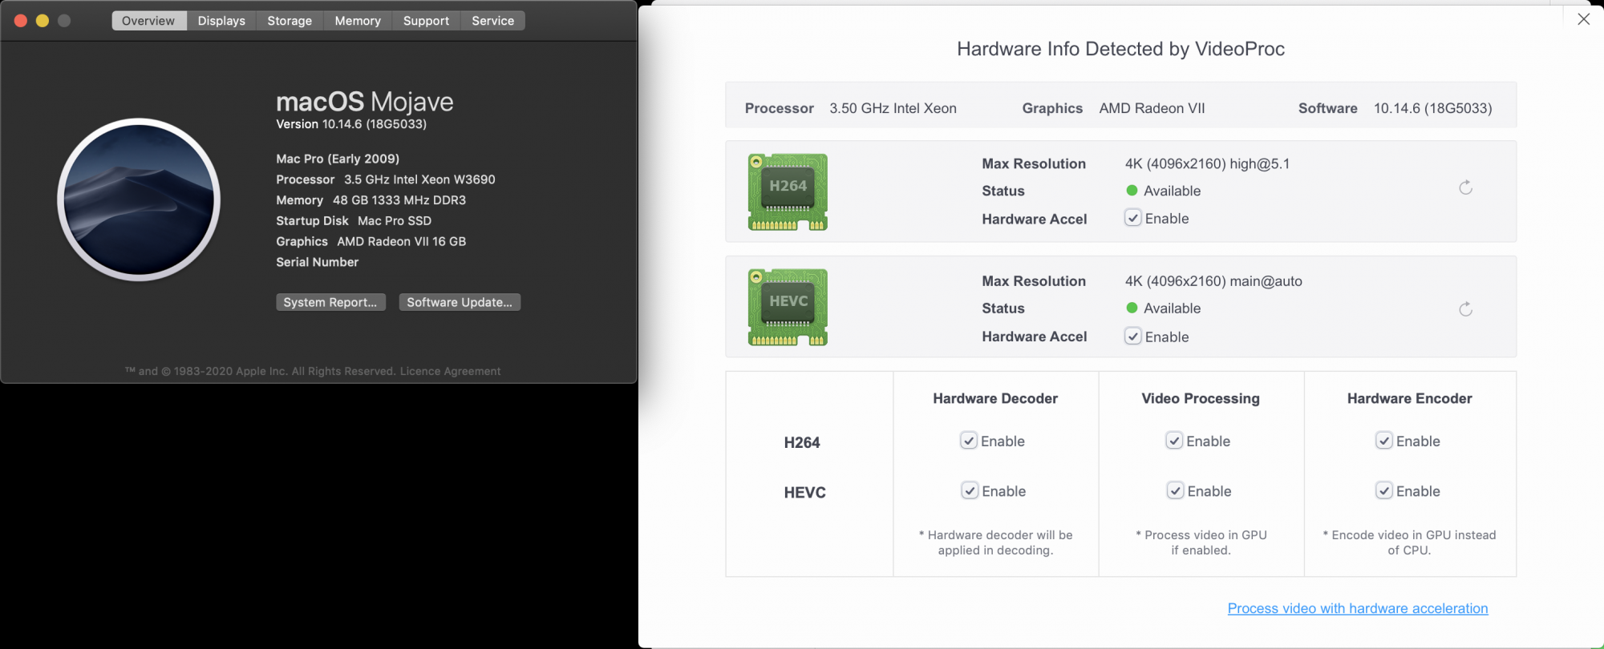Click 'Encode video in GPU instead of CPU' note
This screenshot has width=1604, height=649.
tap(1409, 542)
